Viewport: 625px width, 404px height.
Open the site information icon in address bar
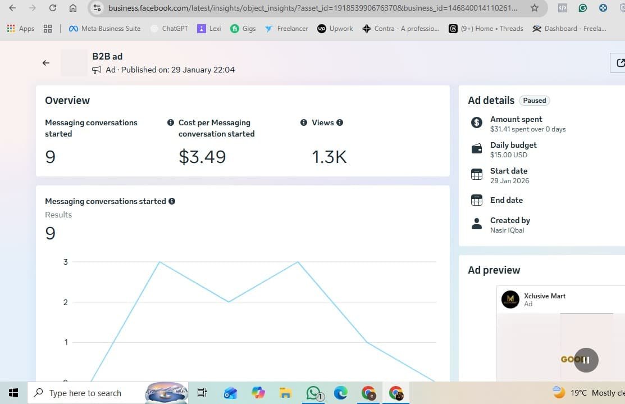(97, 8)
